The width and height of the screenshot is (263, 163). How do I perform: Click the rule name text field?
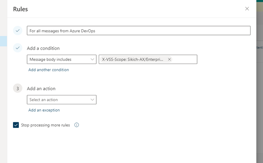point(138,31)
